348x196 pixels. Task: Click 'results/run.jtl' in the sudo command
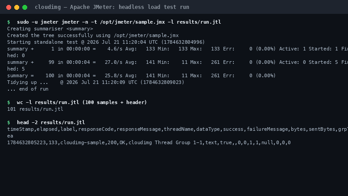coord(199,22)
